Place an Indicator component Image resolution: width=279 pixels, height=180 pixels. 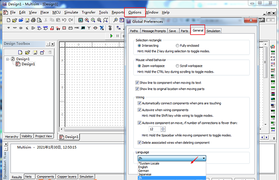pyautogui.click(x=64, y=28)
